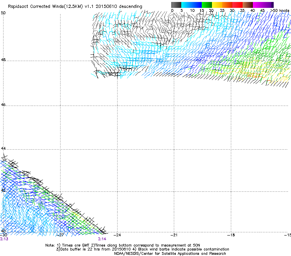Click the latitude label '48'
Image resolution: width=291 pixels, height=256 pixels.
3,60
